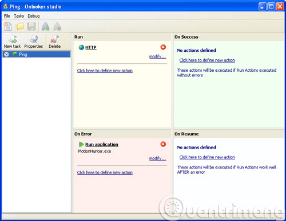This screenshot has height=221, width=286.
Task: Remove Run application action with red X
Action: [163, 144]
